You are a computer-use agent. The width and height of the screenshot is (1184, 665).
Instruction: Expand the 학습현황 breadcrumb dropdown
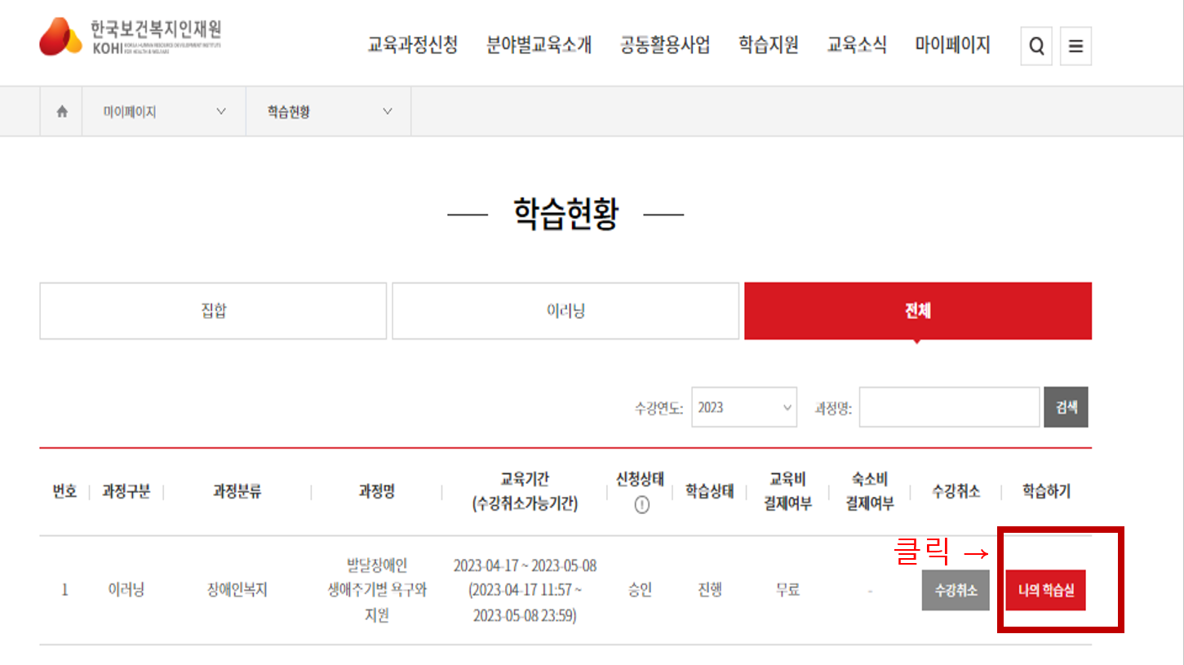(329, 112)
